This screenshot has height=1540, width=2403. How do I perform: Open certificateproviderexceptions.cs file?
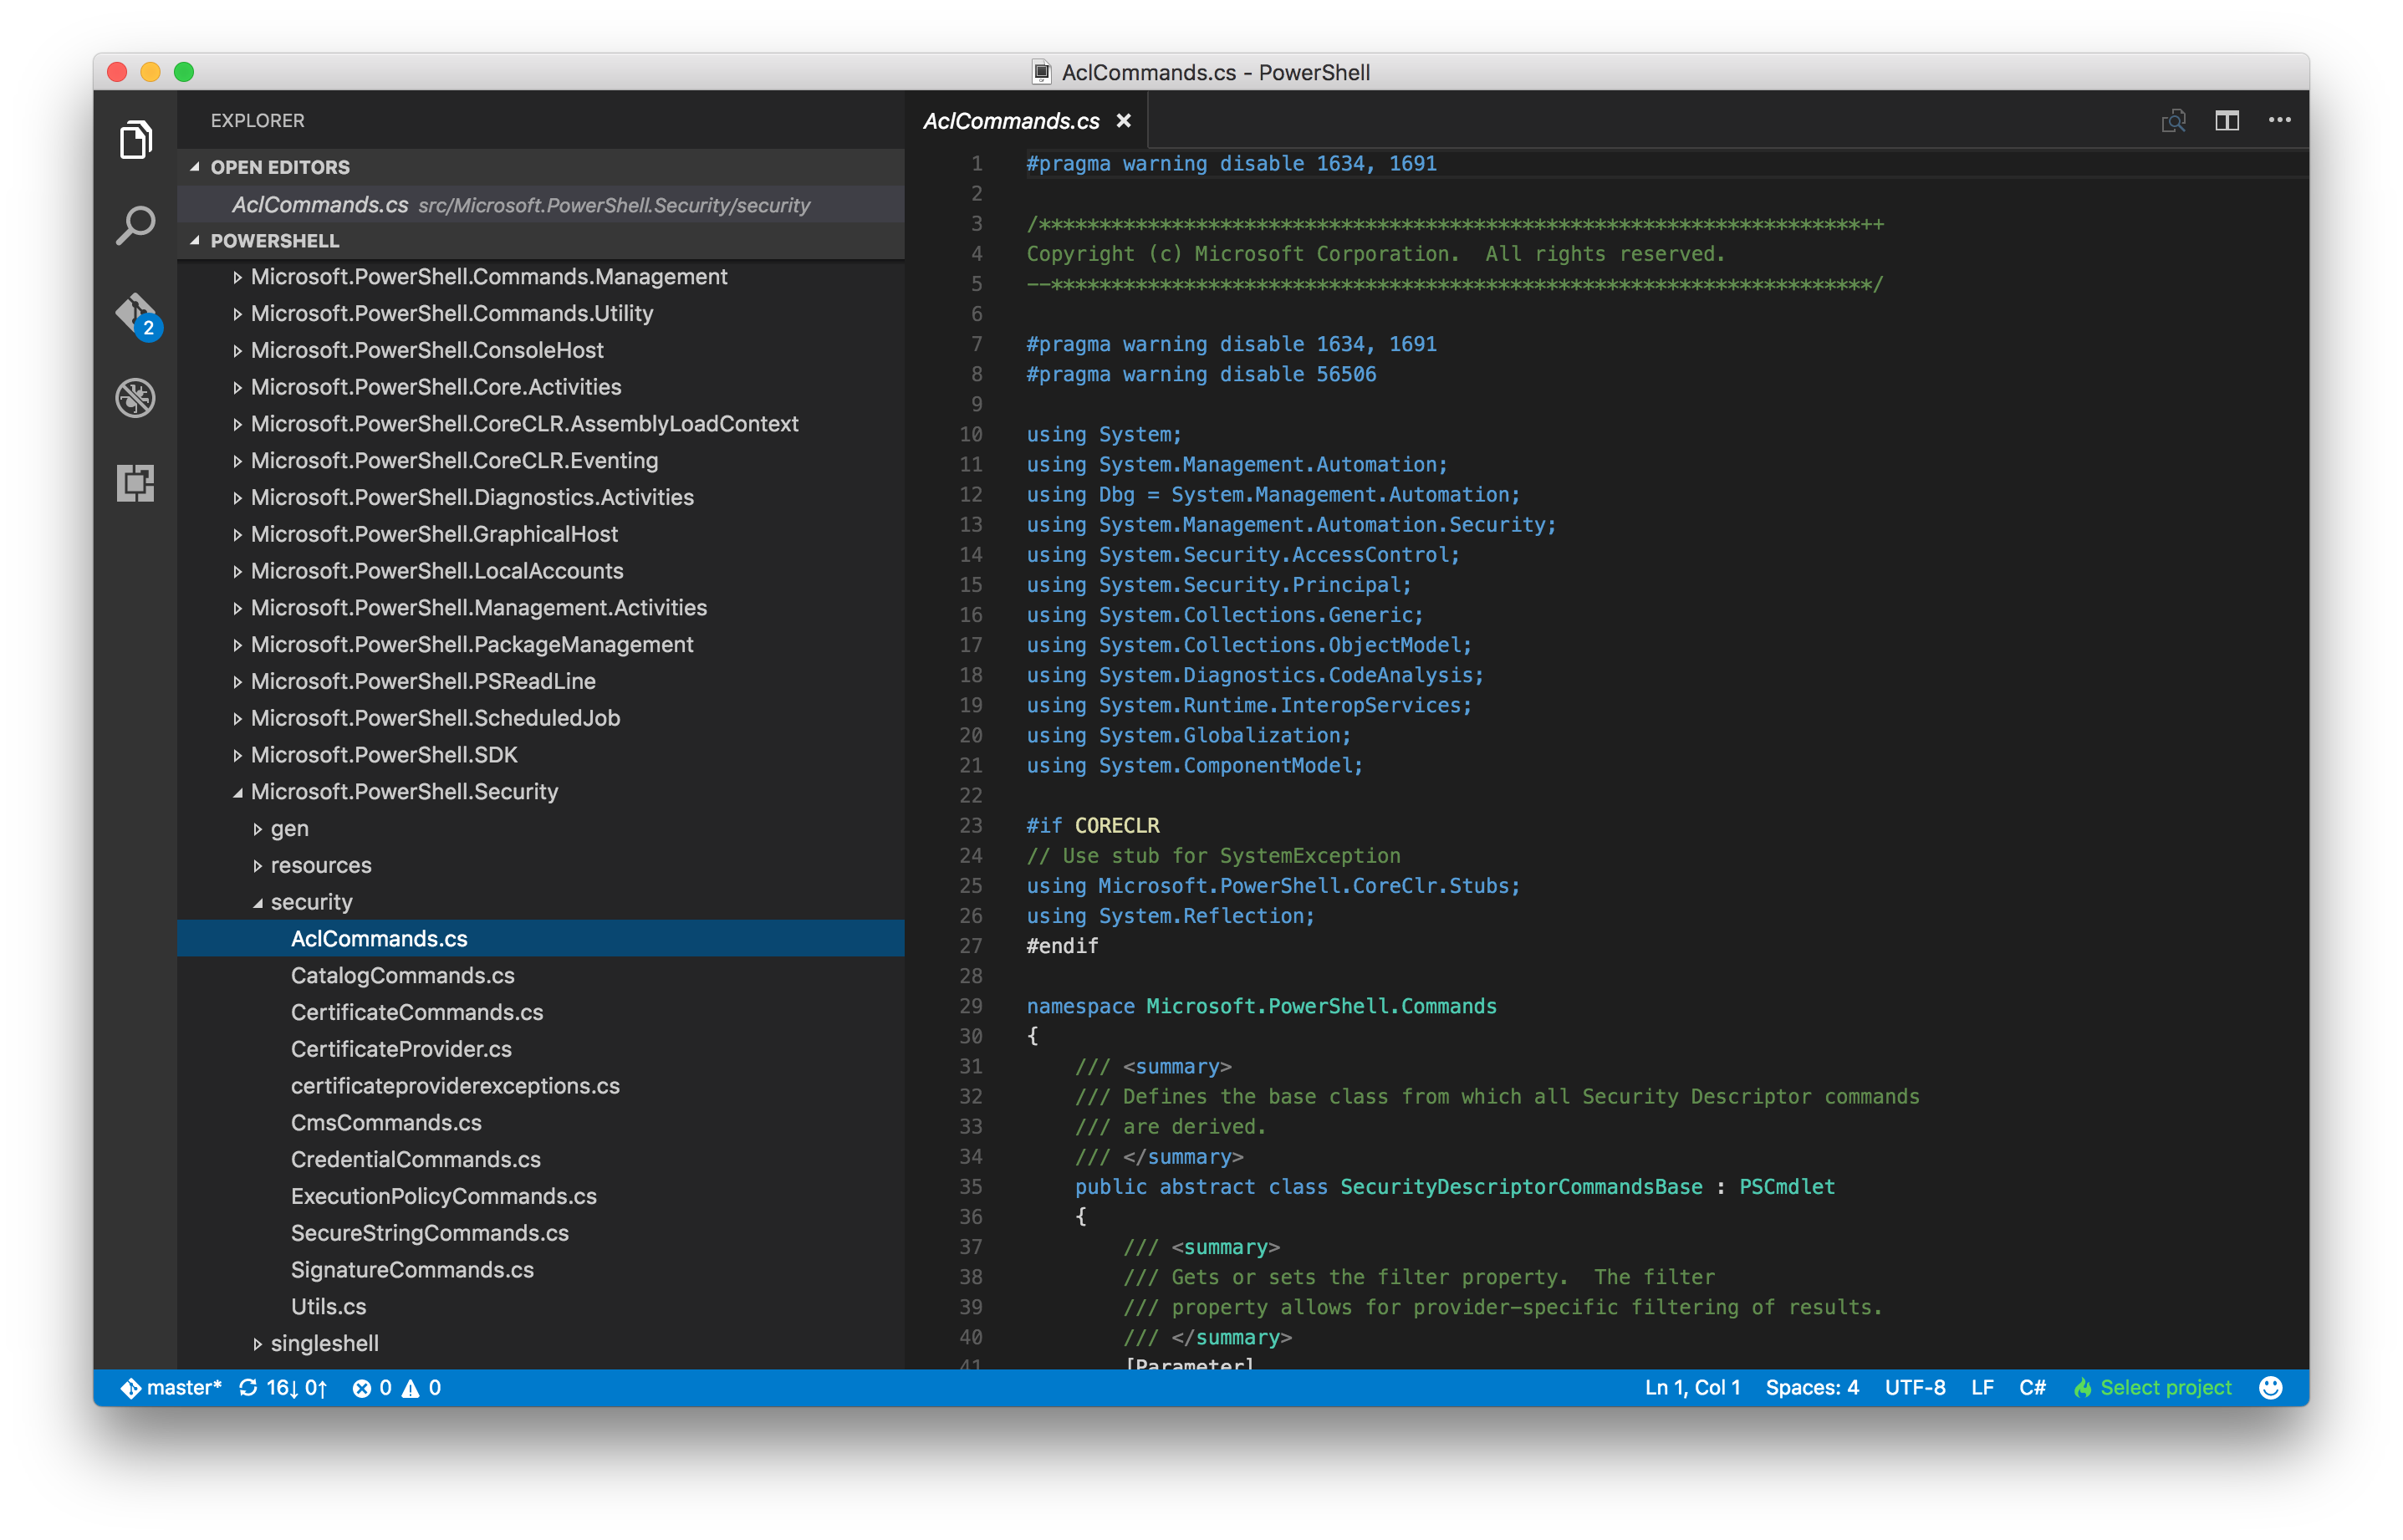(x=541, y=1086)
